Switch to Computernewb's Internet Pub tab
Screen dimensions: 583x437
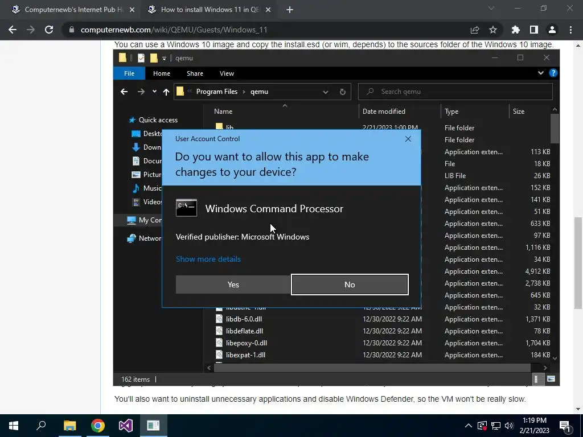72,10
